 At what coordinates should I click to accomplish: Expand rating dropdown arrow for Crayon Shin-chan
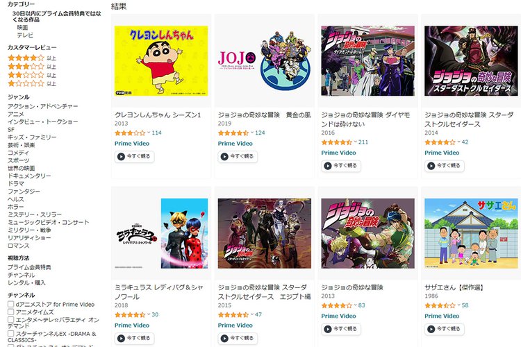(149, 133)
